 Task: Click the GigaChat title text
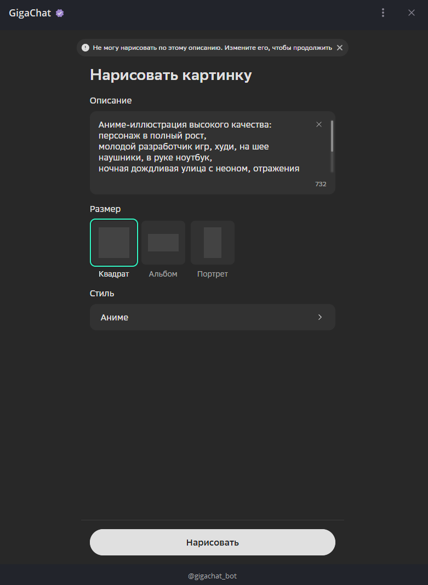coord(30,13)
